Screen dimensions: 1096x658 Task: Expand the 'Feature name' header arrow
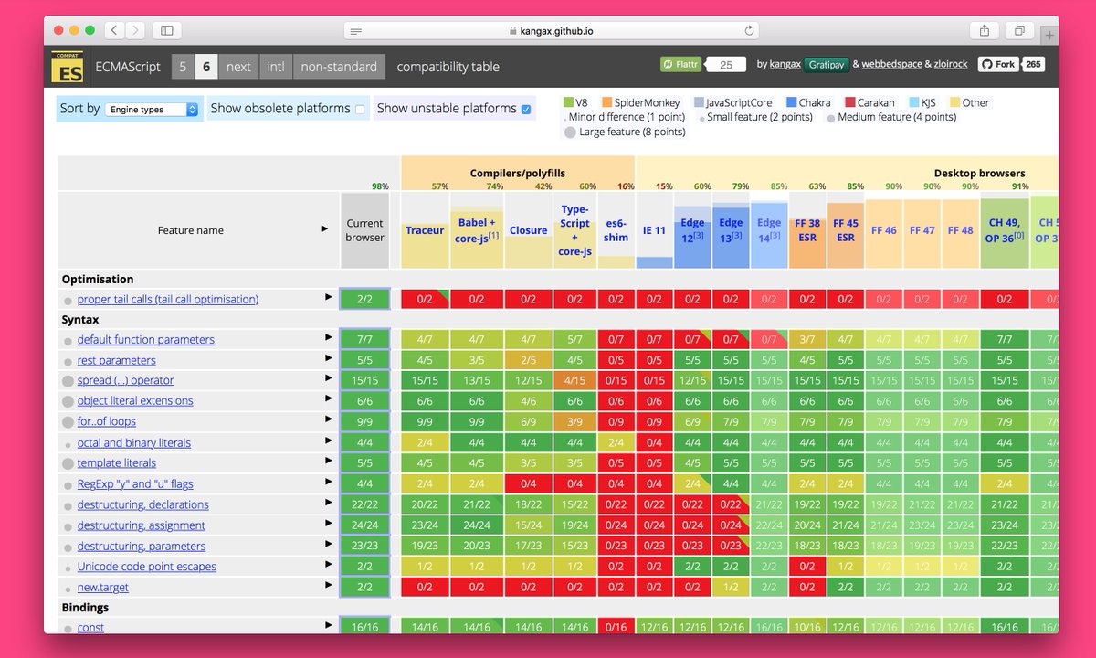tap(325, 229)
